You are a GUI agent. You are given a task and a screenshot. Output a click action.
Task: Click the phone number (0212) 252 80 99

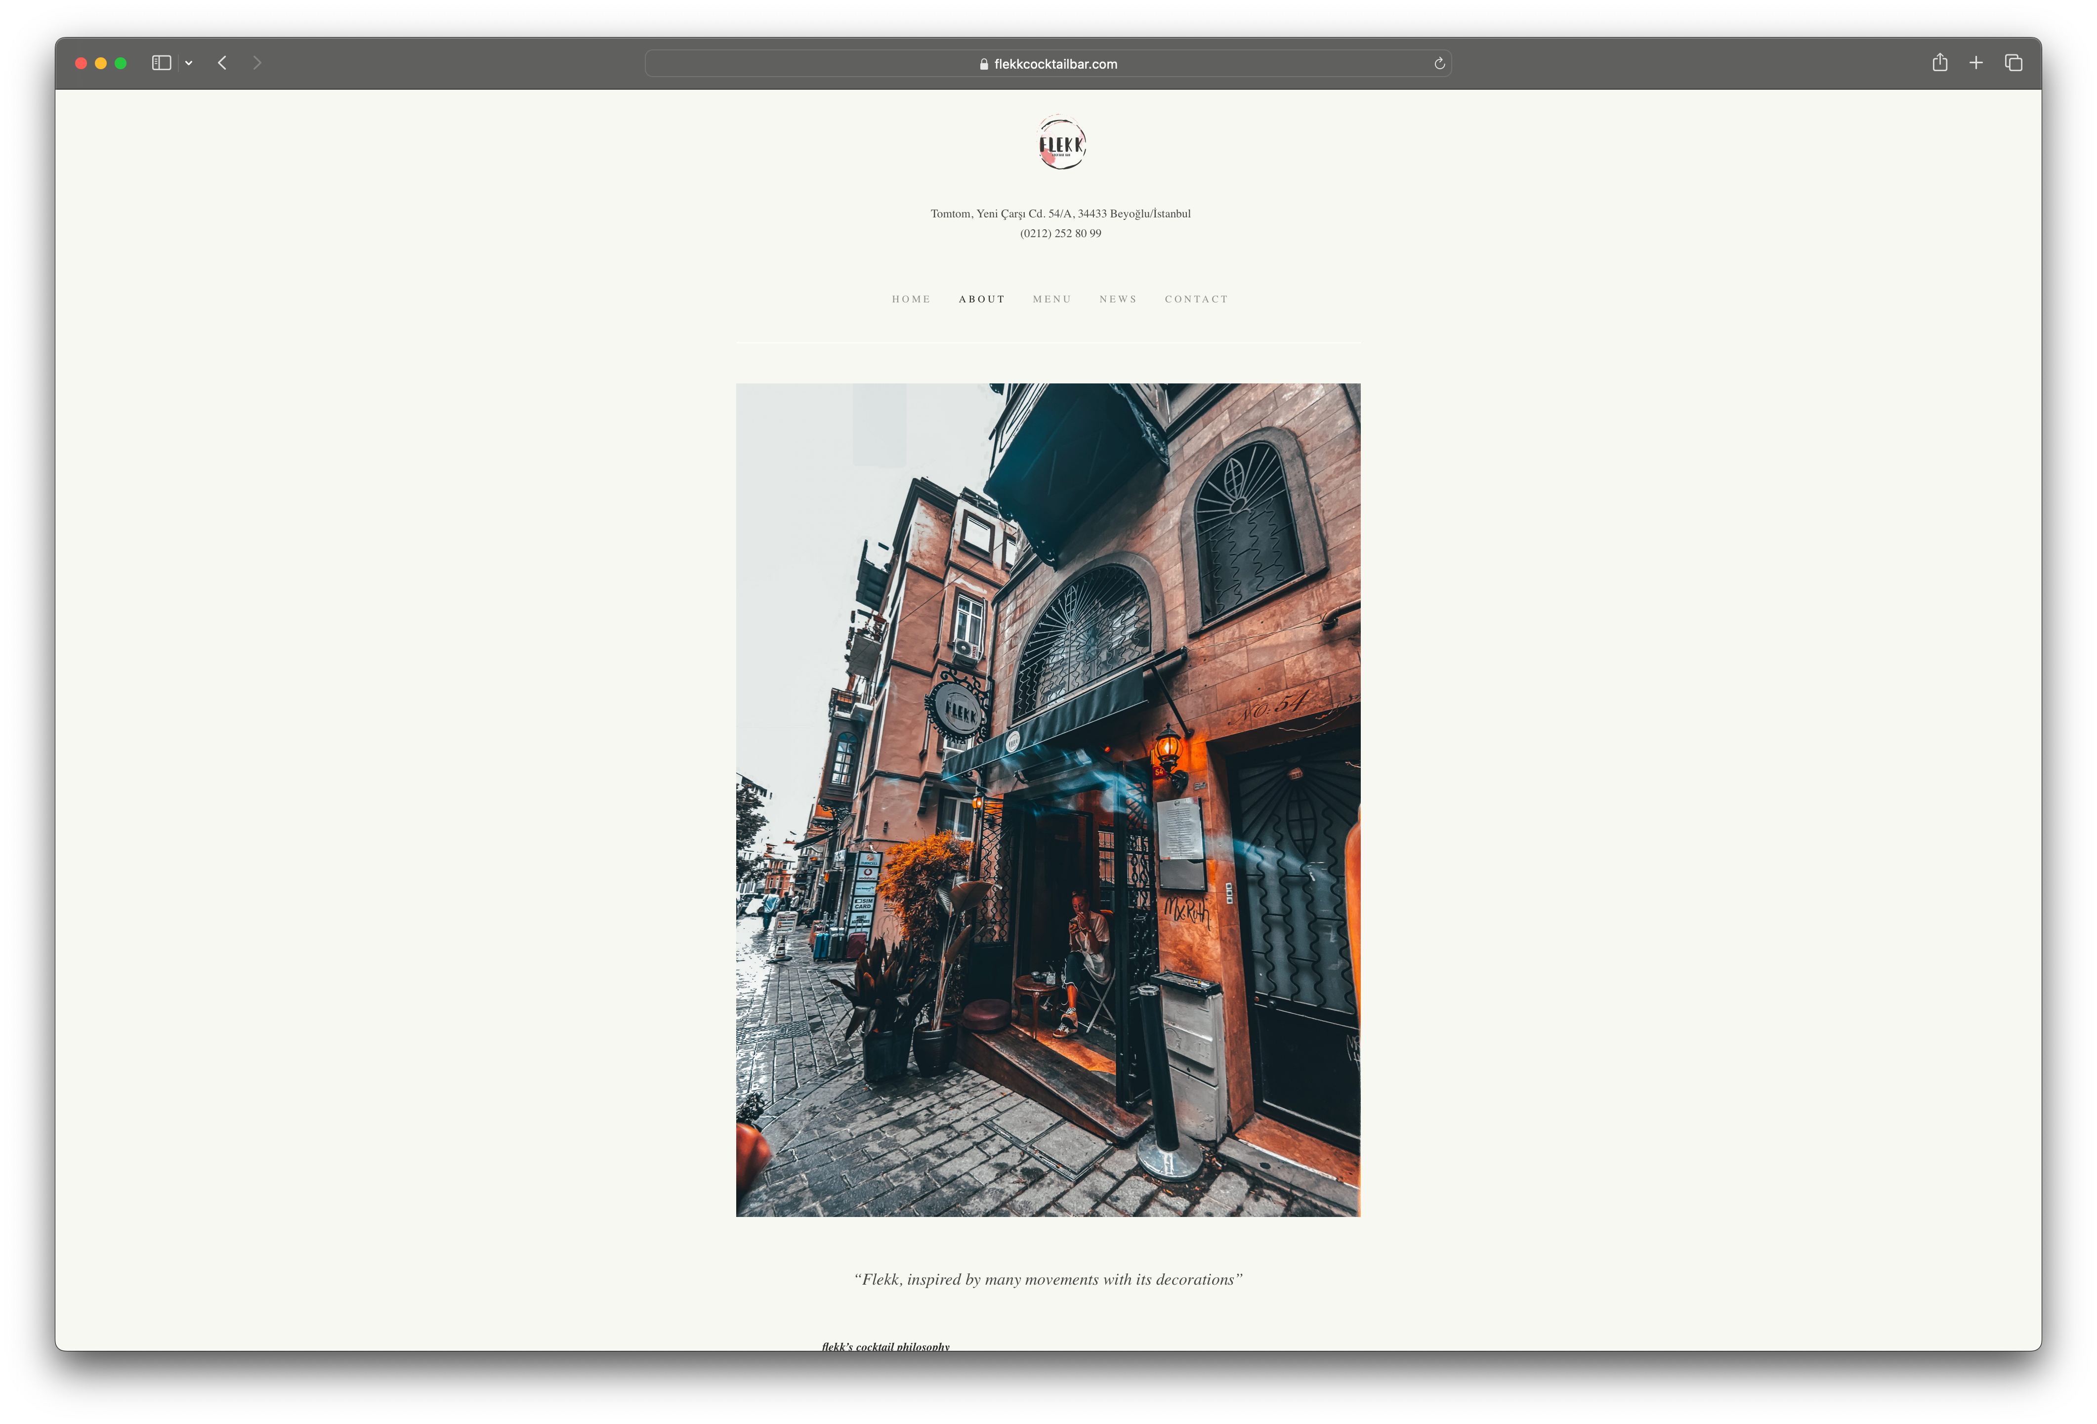(x=1060, y=233)
